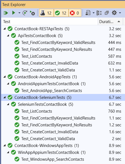Select Test_CreateContact_ValidData with 1.1 sec duration
Image resolution: width=125 pixels, height=164 pixels.
click(48, 70)
